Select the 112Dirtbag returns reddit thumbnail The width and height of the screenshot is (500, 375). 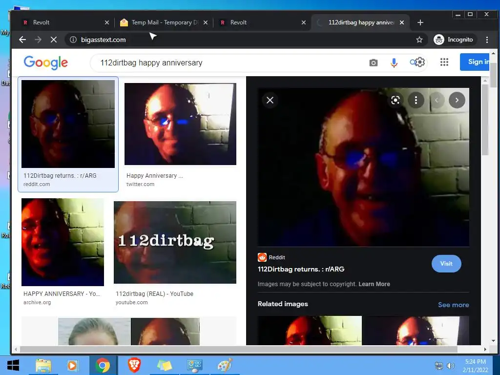68,124
